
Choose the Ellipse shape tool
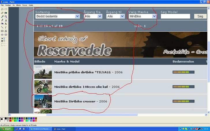tap(2, 35)
